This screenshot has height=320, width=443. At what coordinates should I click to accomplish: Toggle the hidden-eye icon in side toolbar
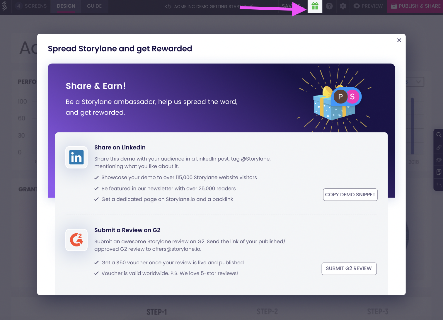coord(439,160)
